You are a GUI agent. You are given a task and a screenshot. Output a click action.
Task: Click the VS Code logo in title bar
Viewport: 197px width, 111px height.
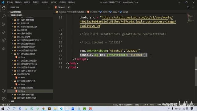point(3,2)
